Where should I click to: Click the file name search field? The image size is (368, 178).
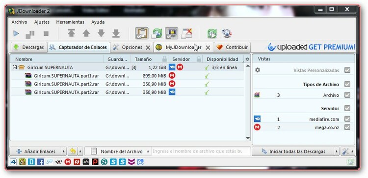click(201, 151)
